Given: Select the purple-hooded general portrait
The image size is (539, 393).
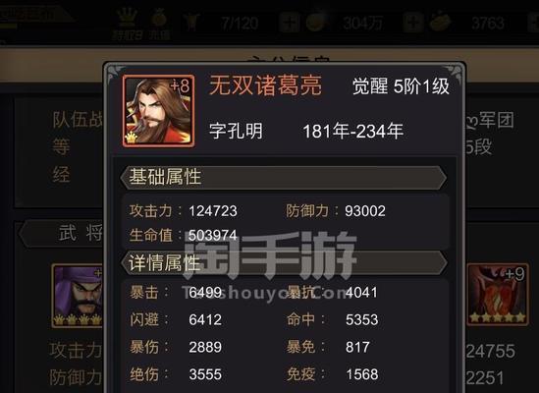Looking at the screenshot, I should click(x=78, y=296).
